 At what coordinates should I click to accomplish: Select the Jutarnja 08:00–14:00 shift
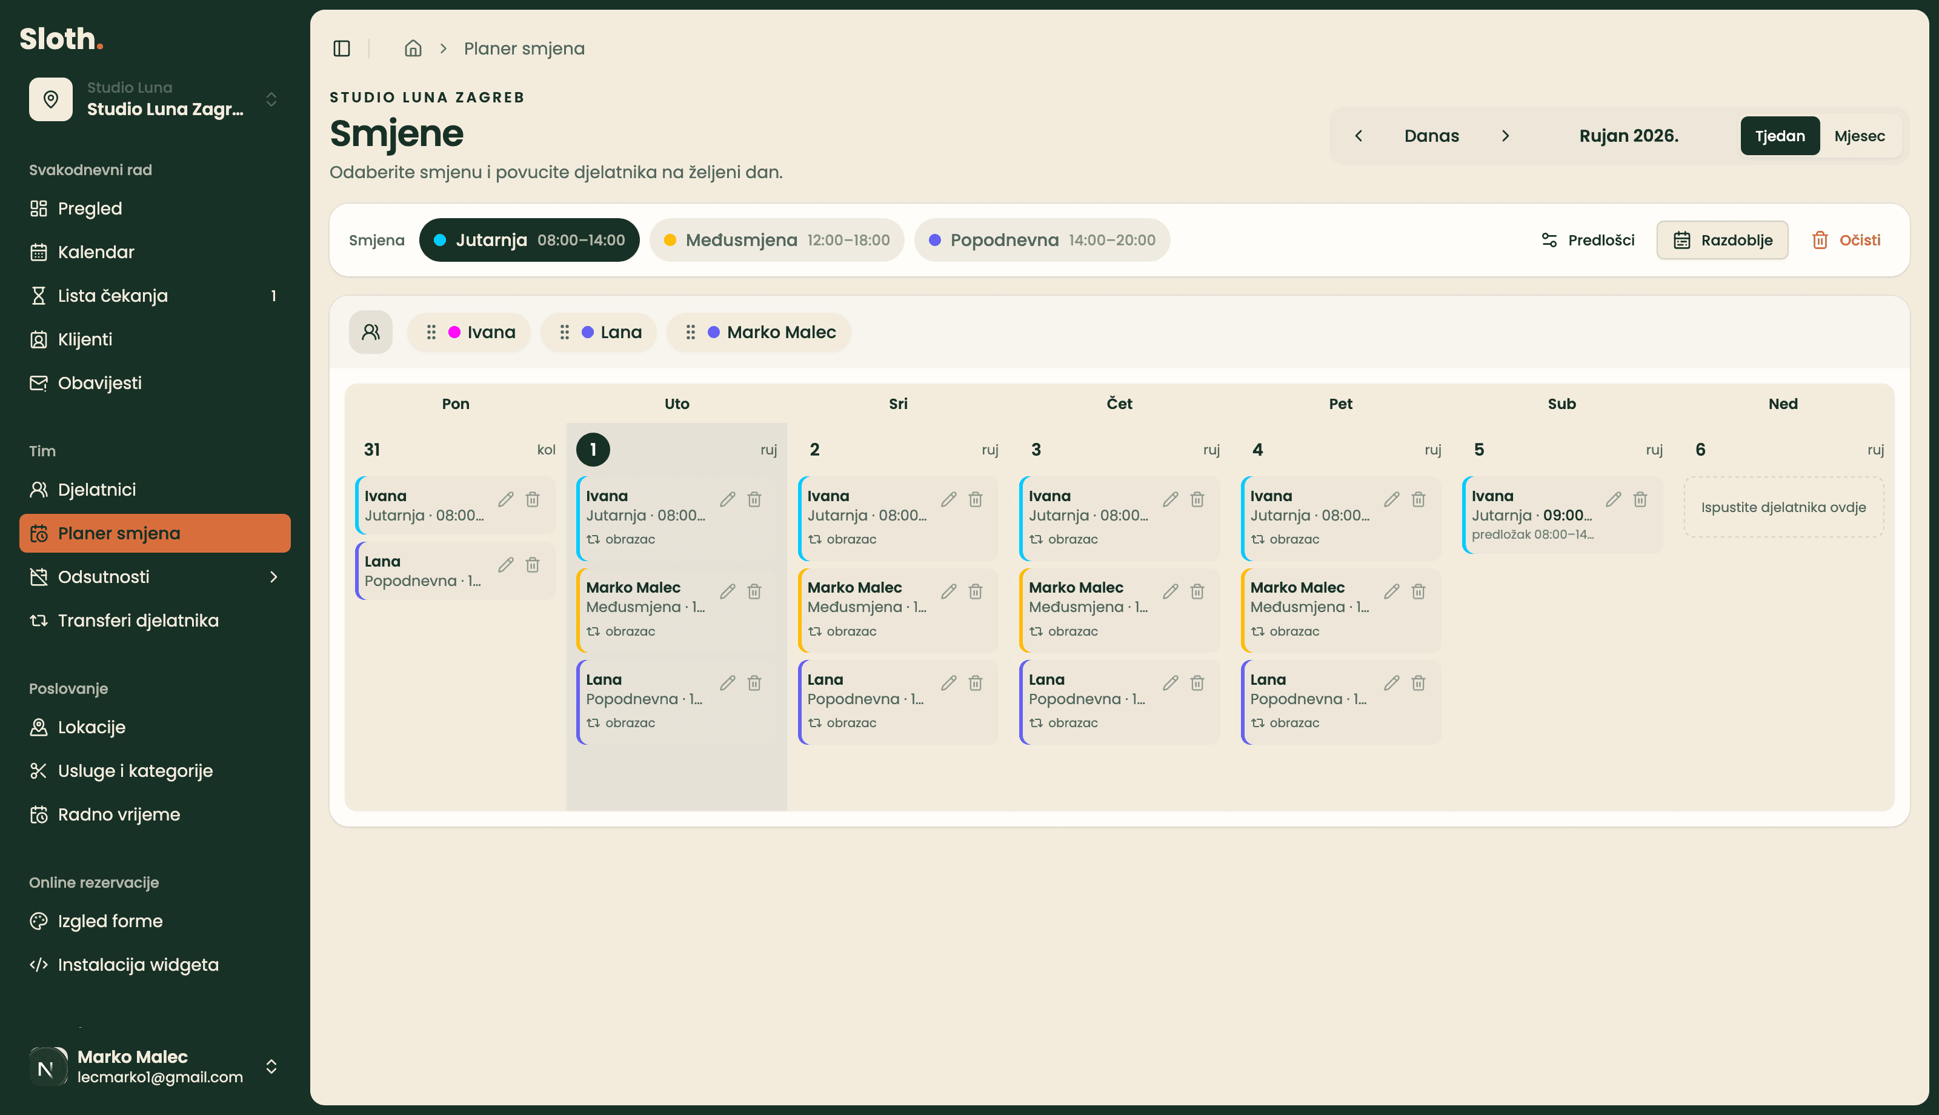click(529, 240)
